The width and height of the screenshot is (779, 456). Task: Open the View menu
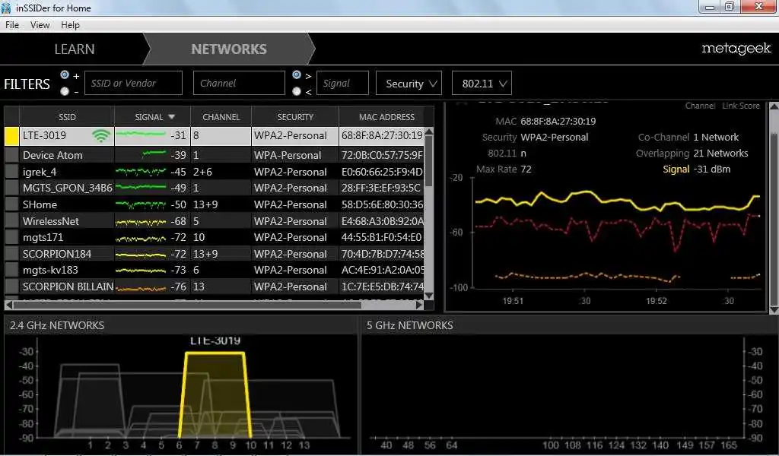click(x=40, y=25)
